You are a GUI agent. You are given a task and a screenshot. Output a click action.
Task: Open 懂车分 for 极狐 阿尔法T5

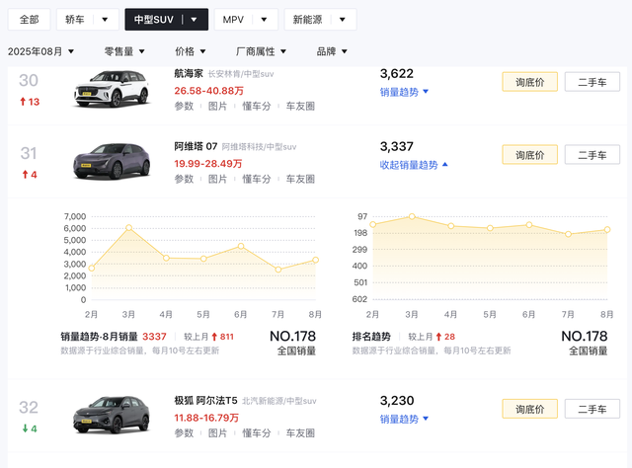257,432
